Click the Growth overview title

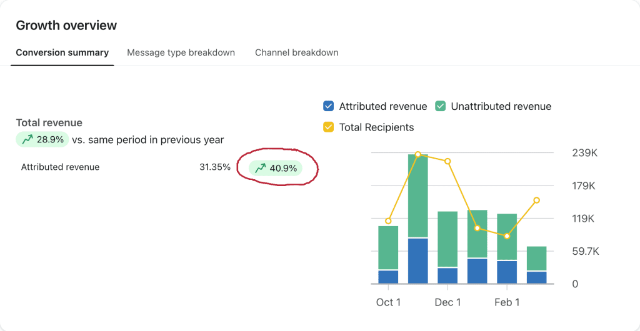point(66,26)
